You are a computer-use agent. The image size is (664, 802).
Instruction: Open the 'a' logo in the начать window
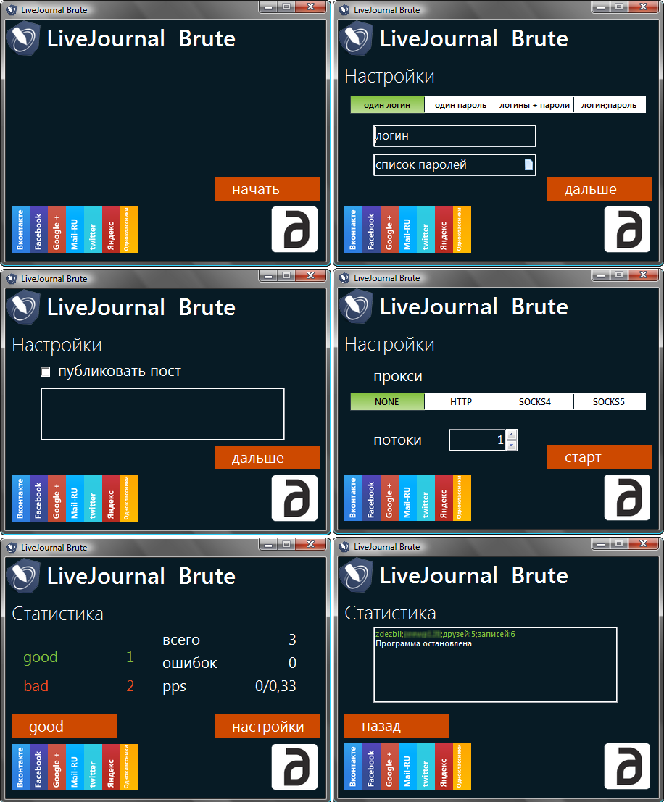[294, 230]
